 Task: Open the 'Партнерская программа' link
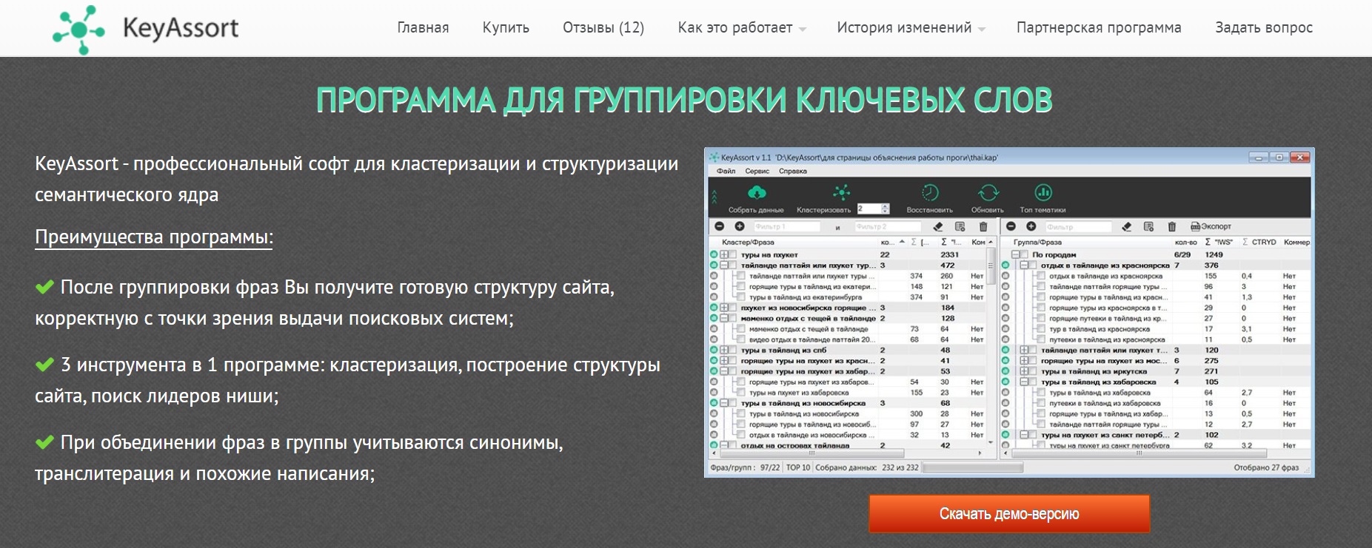(1098, 28)
